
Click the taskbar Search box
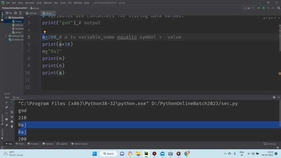pos(108,154)
